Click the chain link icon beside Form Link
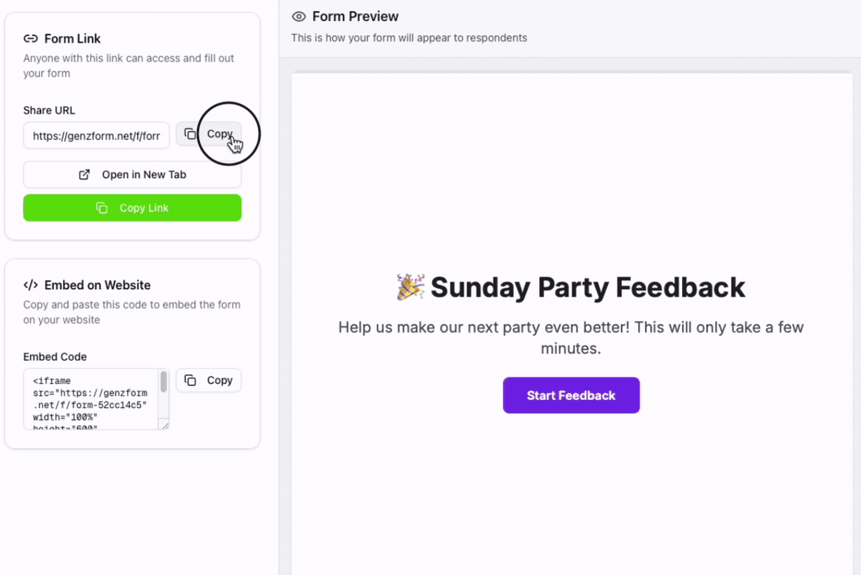 31,39
